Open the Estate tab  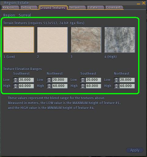(x=95, y=8)
